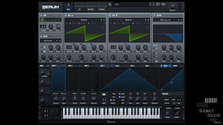Switch to the MATRIX tab
223x125 pixels.
pos(91,7)
